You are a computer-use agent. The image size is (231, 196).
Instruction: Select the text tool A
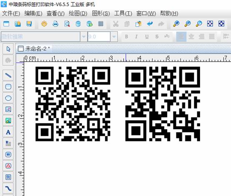(8, 132)
